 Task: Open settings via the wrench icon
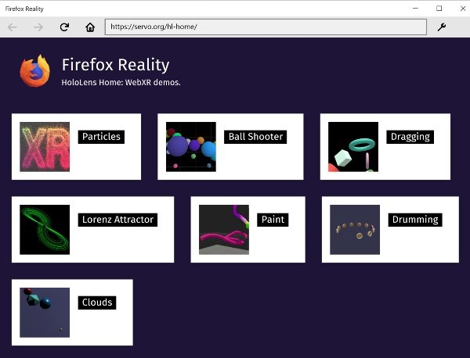pyautogui.click(x=442, y=27)
